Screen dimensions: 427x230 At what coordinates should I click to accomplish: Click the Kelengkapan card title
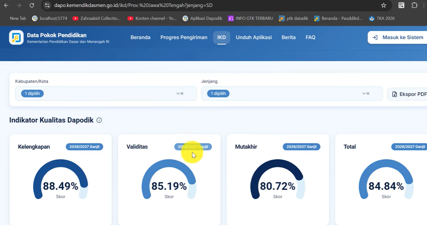34,147
